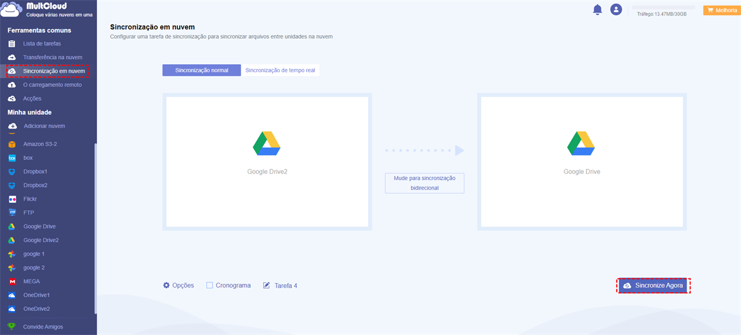Open the user account avatar
Screen dimensions: 741x335
(616, 9)
